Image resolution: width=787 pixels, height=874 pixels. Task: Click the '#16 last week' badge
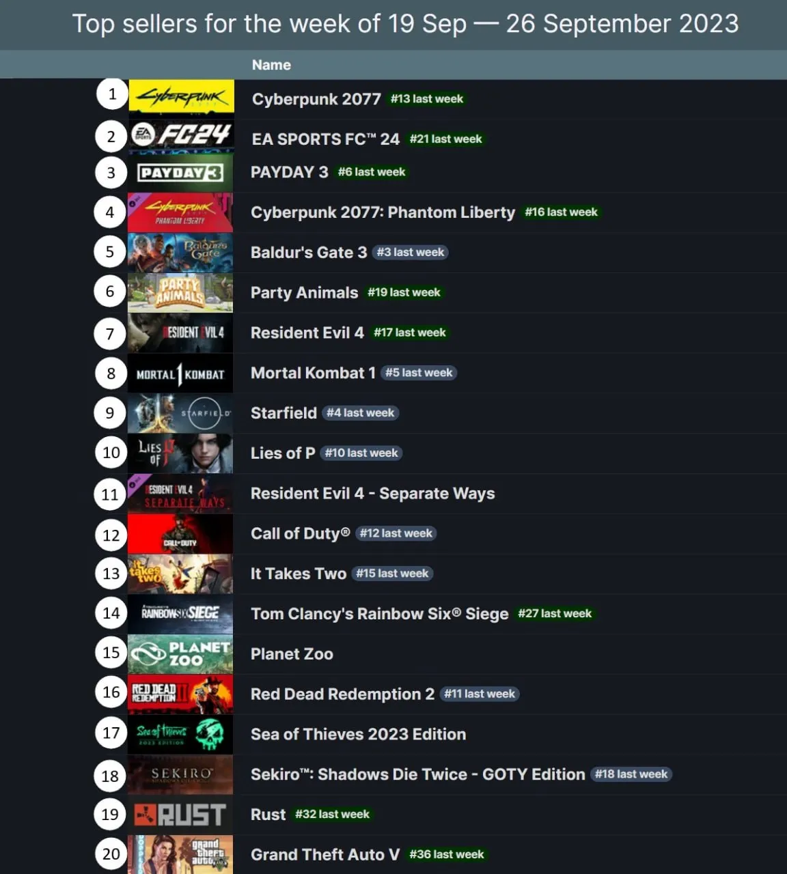coord(561,212)
